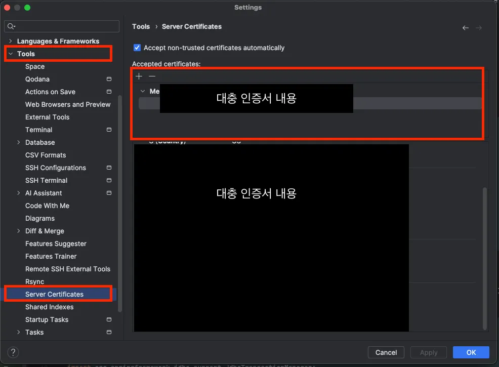Open the help question mark button
The image size is (499, 367).
click(13, 352)
